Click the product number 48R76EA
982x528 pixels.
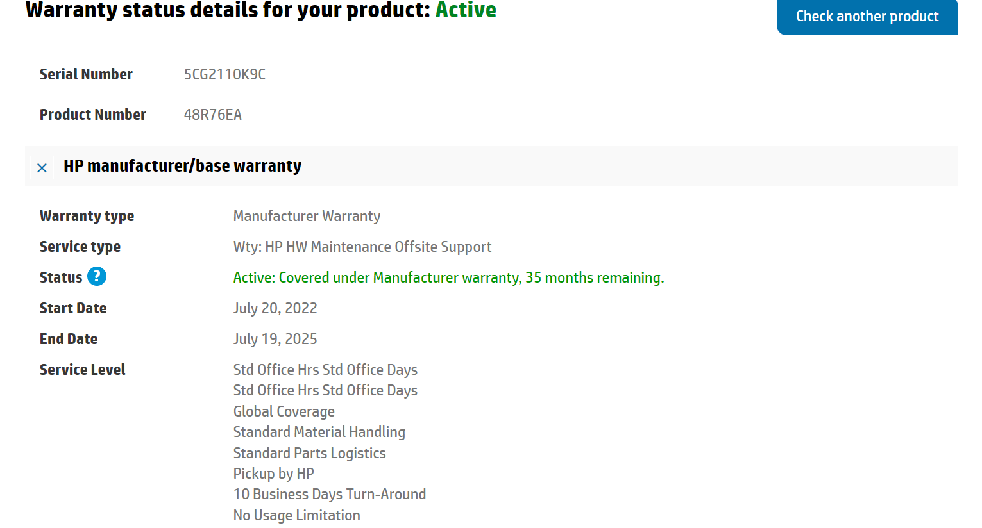click(213, 115)
